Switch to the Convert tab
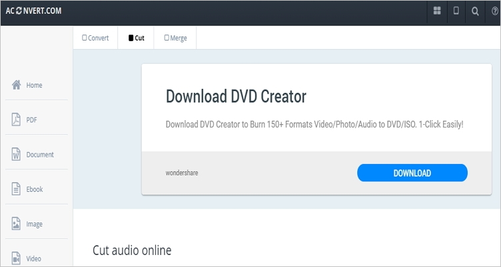501x267 pixels. (x=95, y=38)
